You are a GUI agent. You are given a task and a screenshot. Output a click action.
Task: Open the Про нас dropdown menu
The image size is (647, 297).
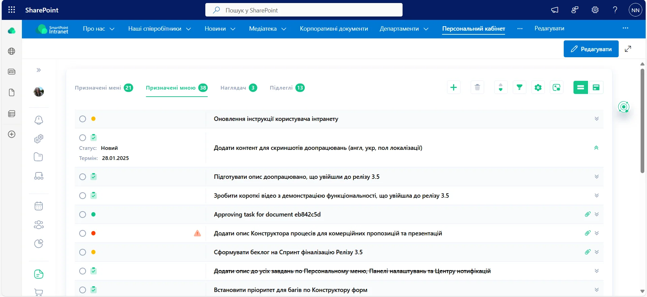[98, 29]
